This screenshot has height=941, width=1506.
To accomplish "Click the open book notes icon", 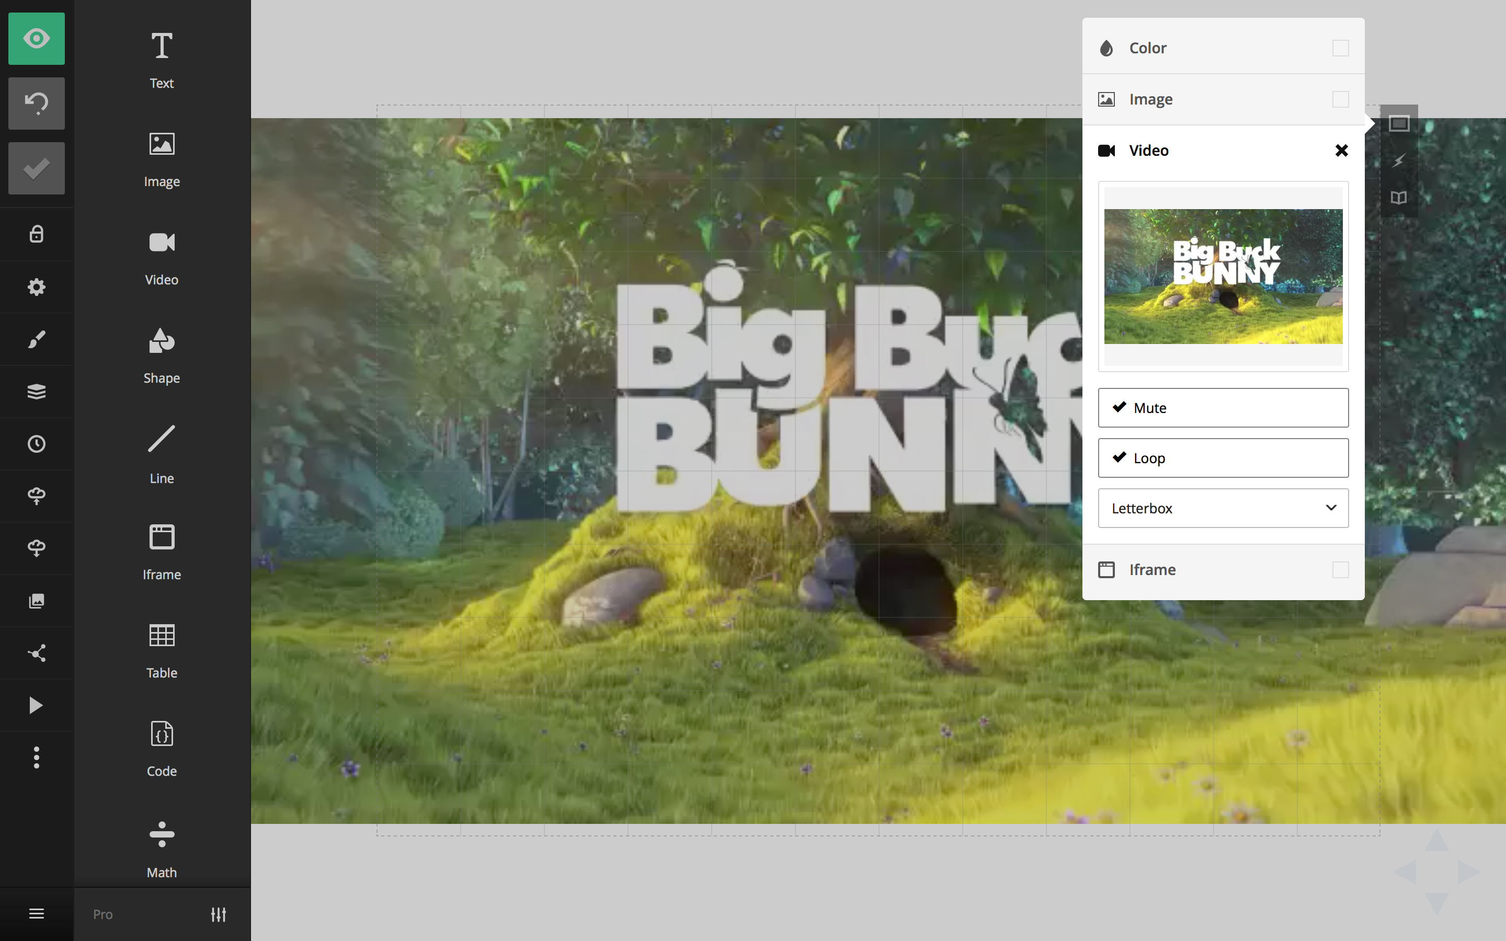I will [1398, 198].
